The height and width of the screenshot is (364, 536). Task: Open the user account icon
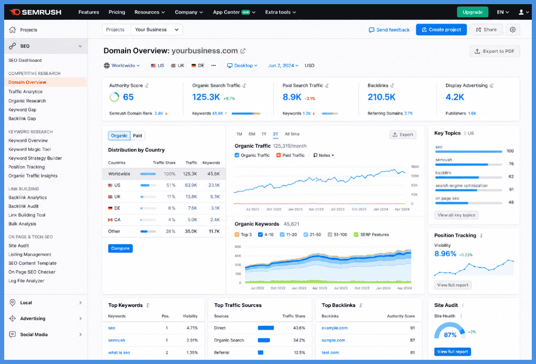tap(521, 12)
